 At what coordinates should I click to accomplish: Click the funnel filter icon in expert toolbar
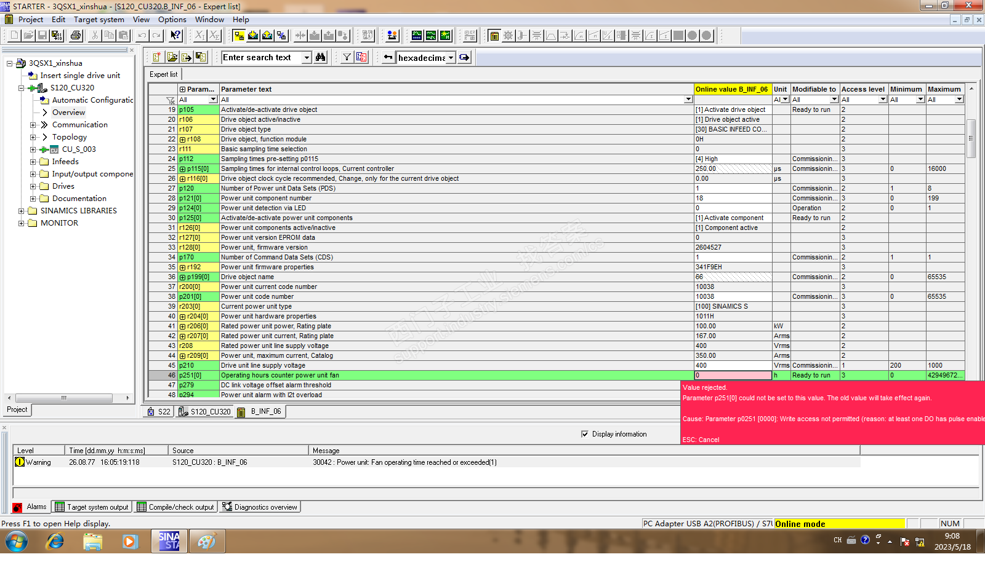tap(347, 57)
